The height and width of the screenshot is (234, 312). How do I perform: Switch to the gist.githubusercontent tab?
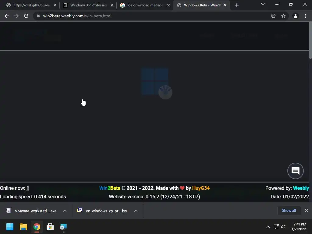pos(32,5)
